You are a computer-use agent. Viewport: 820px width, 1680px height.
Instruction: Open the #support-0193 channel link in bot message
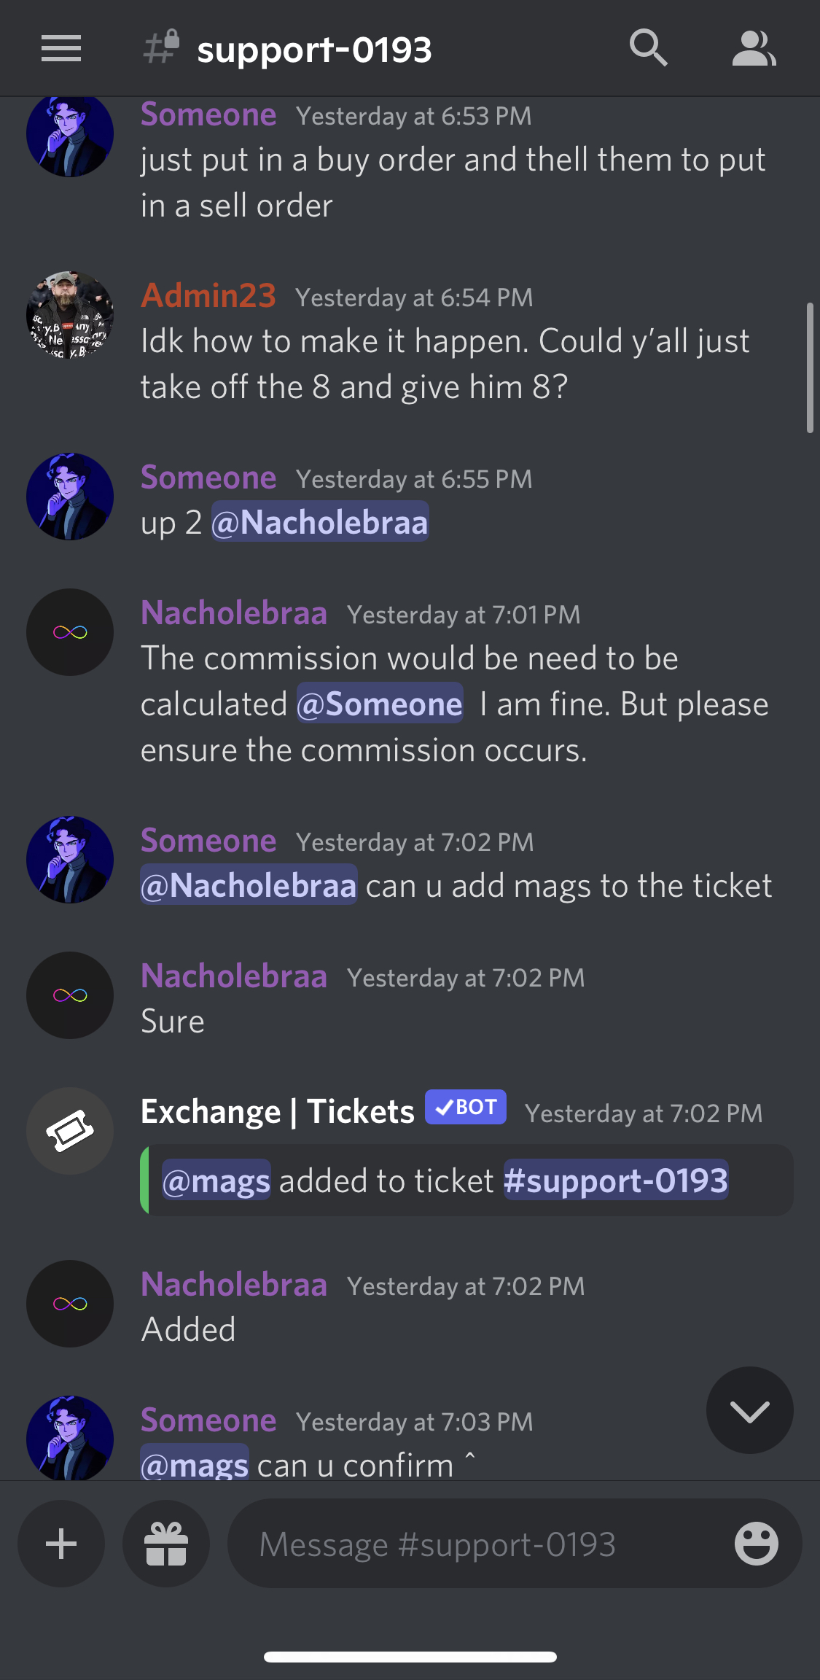click(x=616, y=1180)
